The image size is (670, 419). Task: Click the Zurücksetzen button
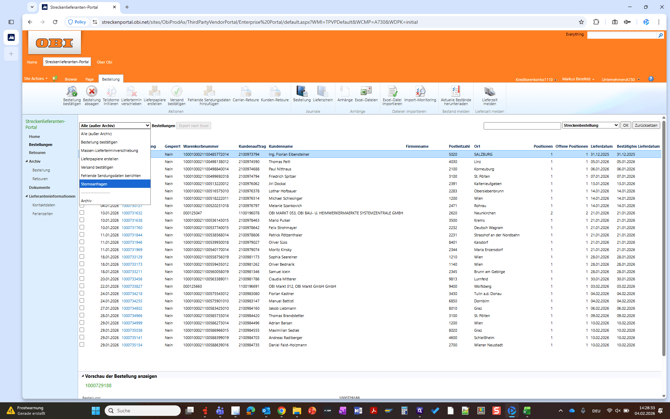coord(646,125)
